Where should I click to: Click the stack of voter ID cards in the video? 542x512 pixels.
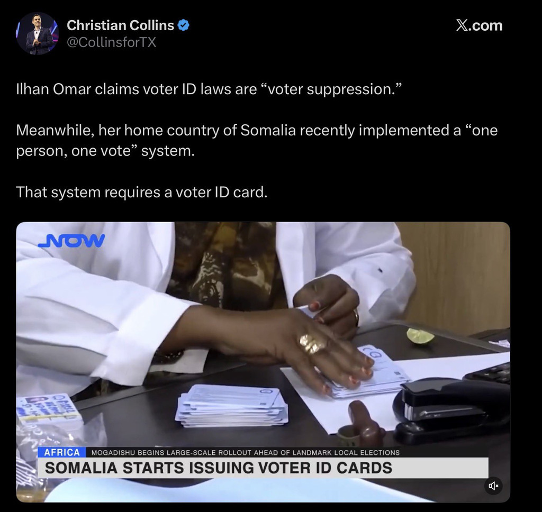[232, 405]
